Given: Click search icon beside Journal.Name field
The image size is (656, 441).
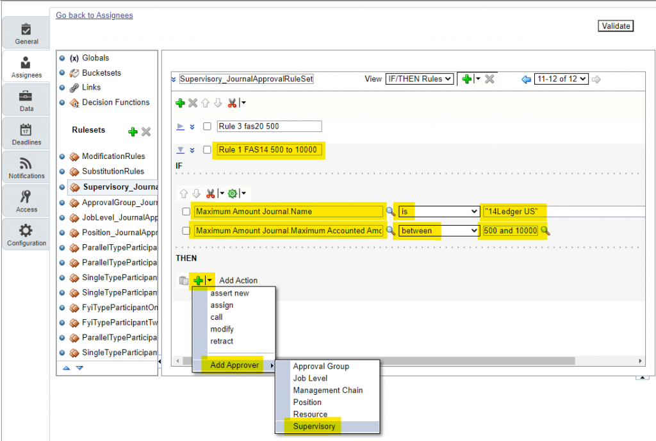Looking at the screenshot, I should [x=389, y=212].
